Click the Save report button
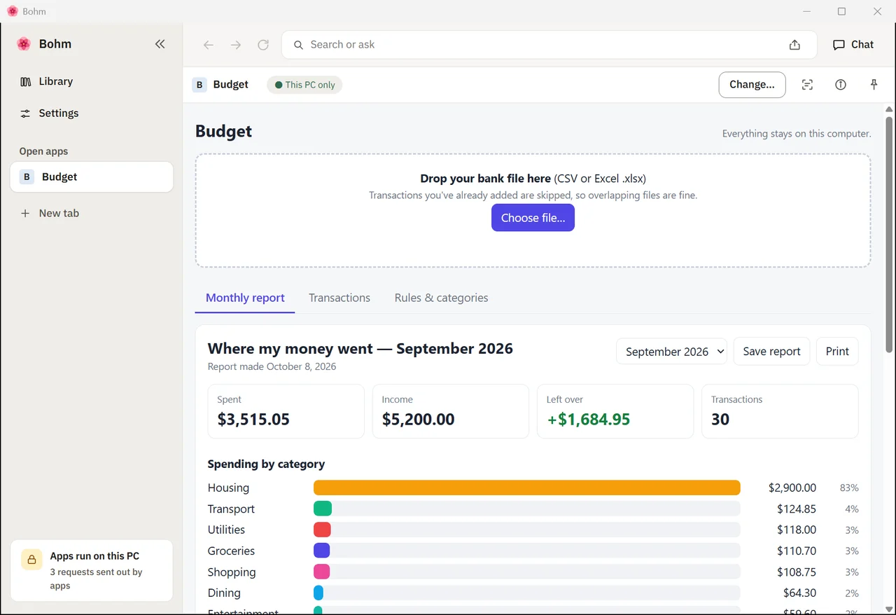 [771, 352]
